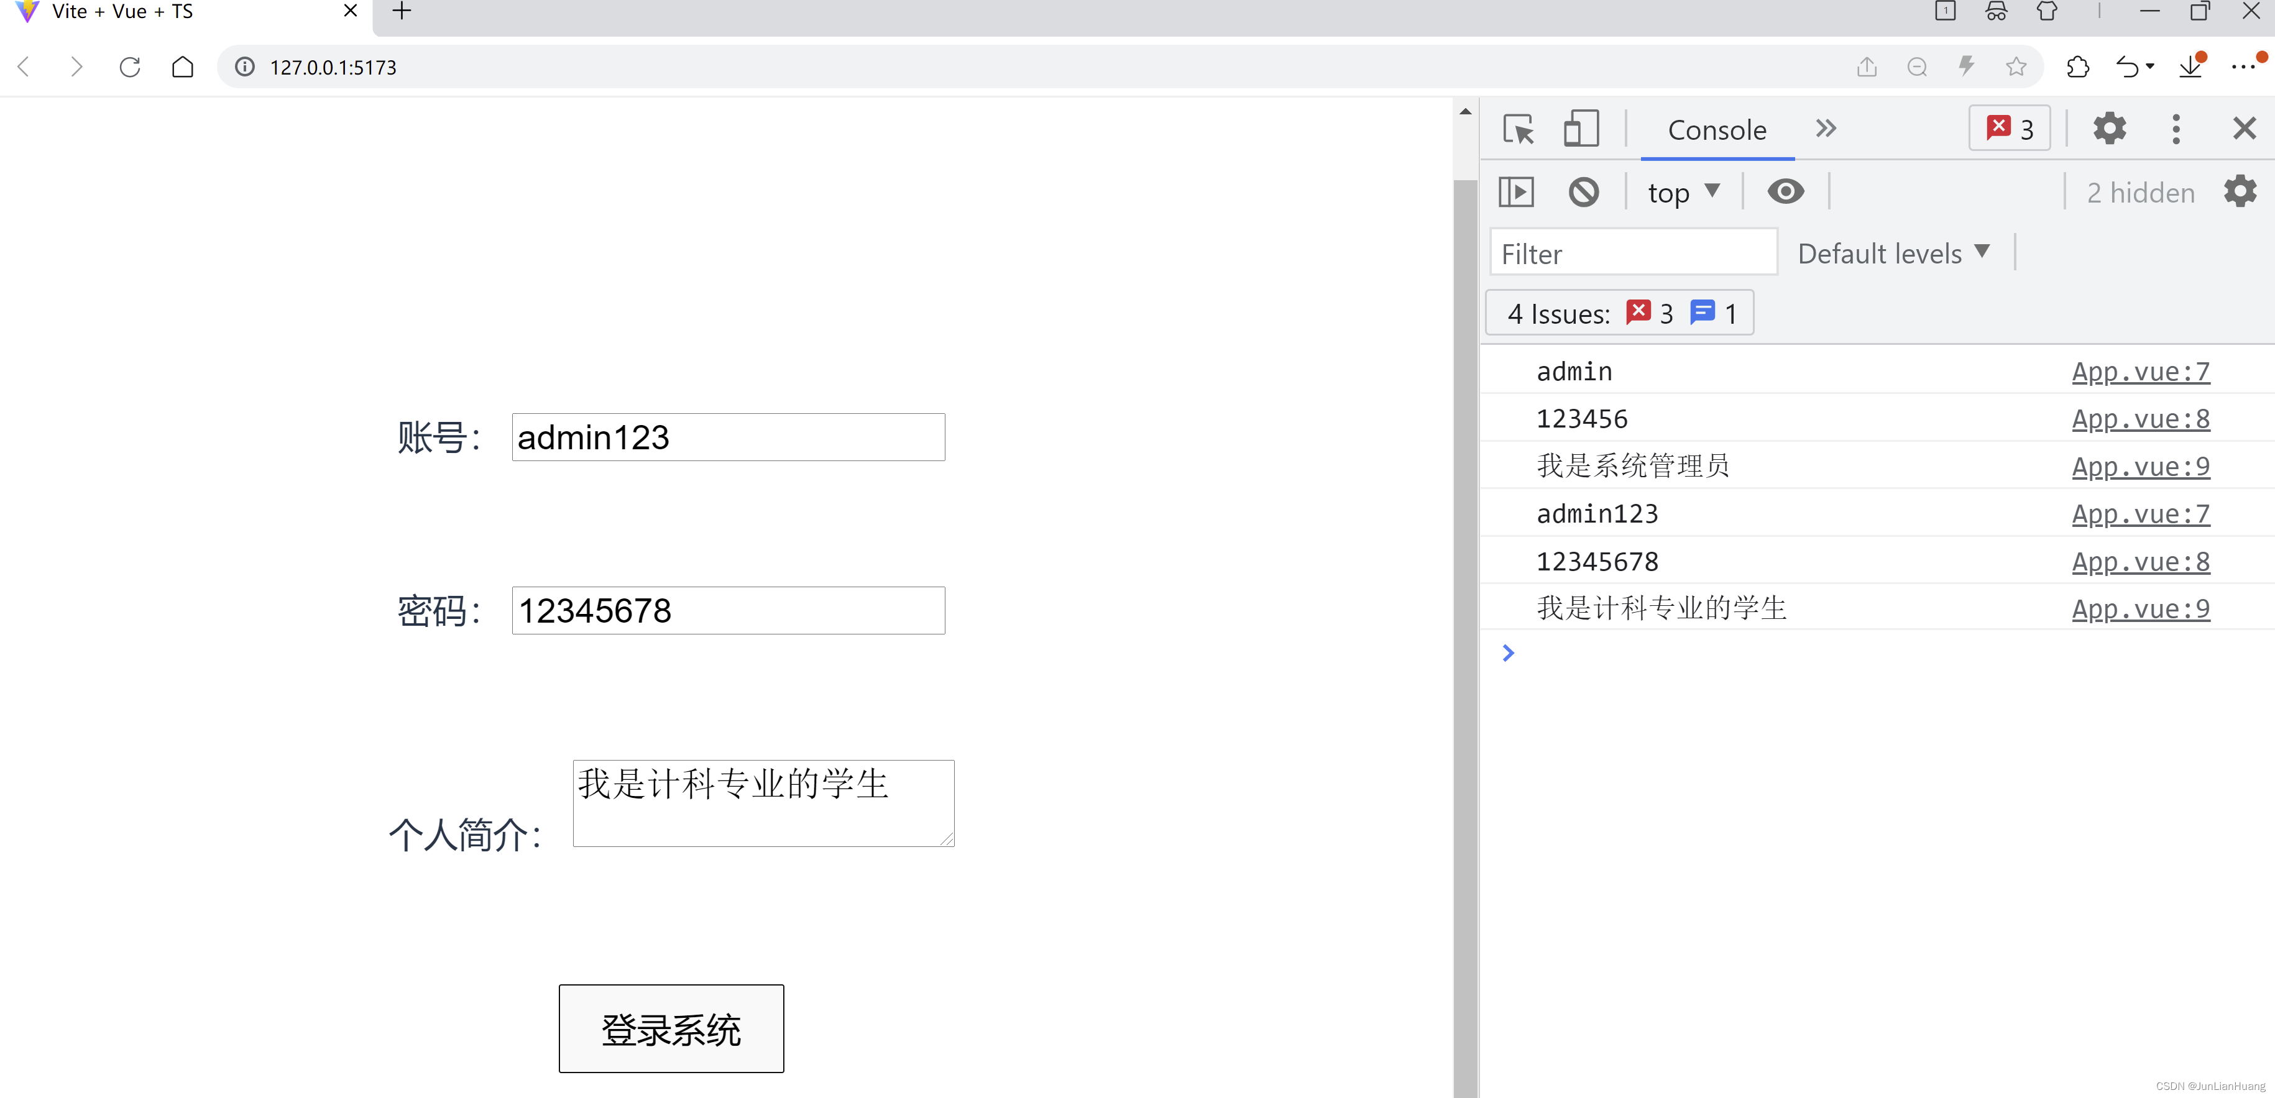Reload the page with refresh icon
This screenshot has height=1098, width=2275.
[x=130, y=67]
